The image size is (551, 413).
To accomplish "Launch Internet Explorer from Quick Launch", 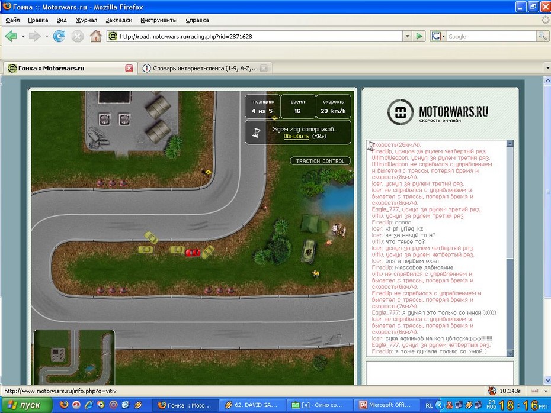I will pyautogui.click(x=88, y=405).
